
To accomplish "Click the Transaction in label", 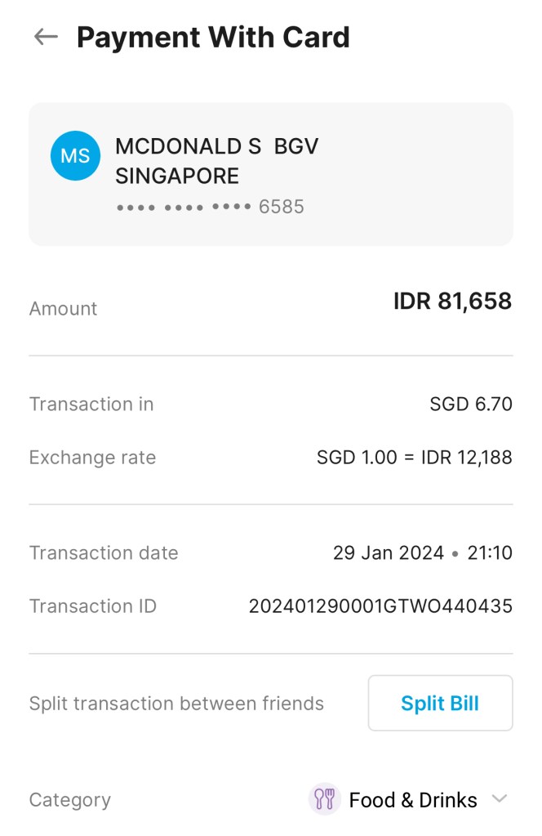I will 91,404.
